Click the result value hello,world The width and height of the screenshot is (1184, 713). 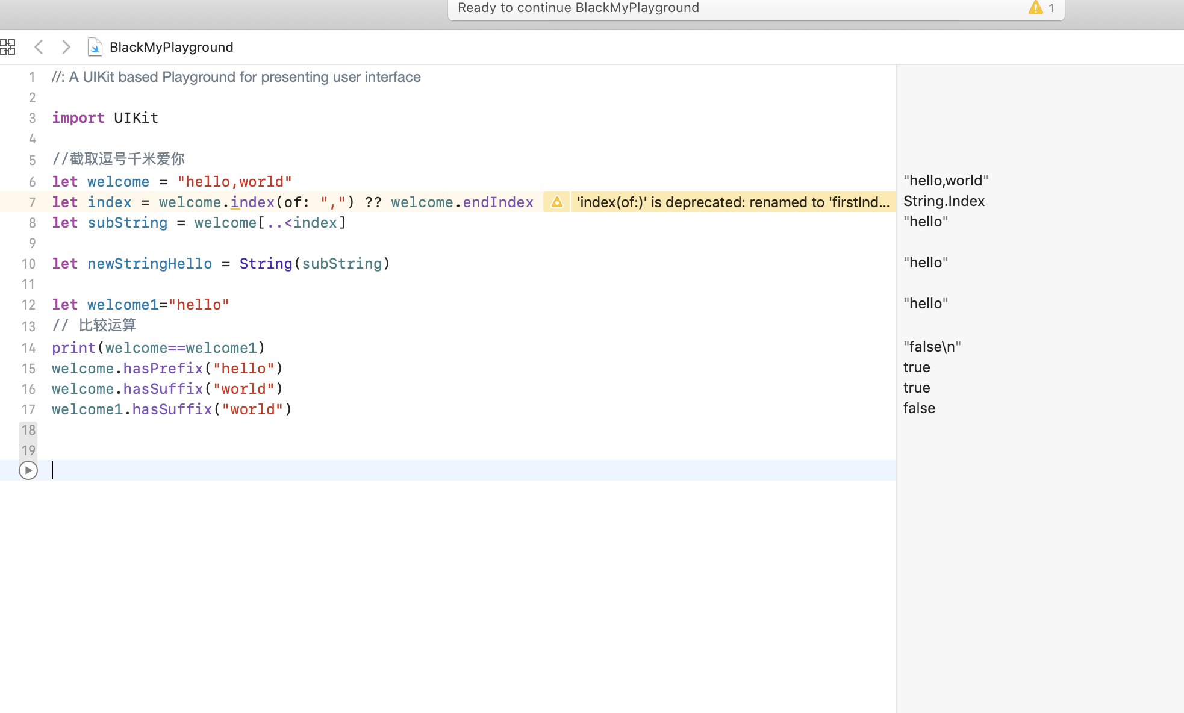pos(946,179)
